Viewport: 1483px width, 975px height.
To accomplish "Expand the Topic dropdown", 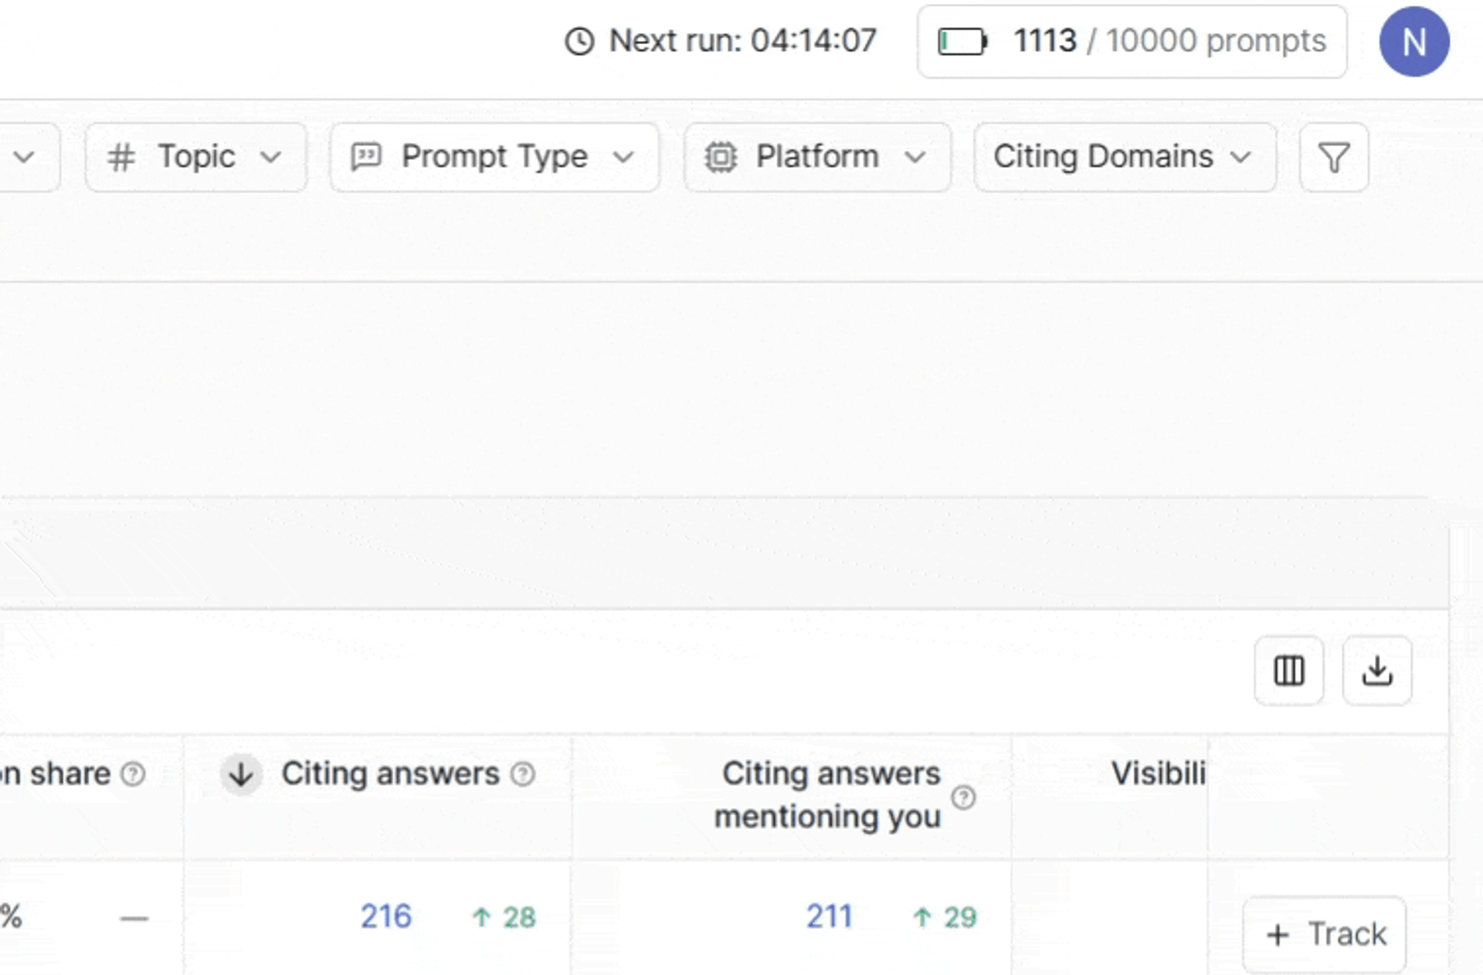I will tap(196, 158).
